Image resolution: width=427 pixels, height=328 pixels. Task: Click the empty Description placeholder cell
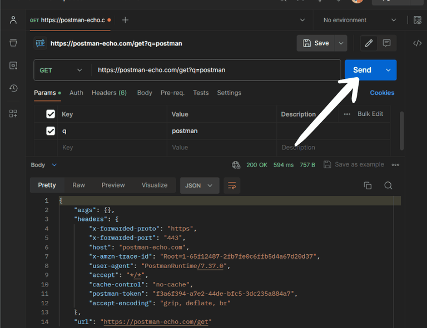click(x=334, y=148)
